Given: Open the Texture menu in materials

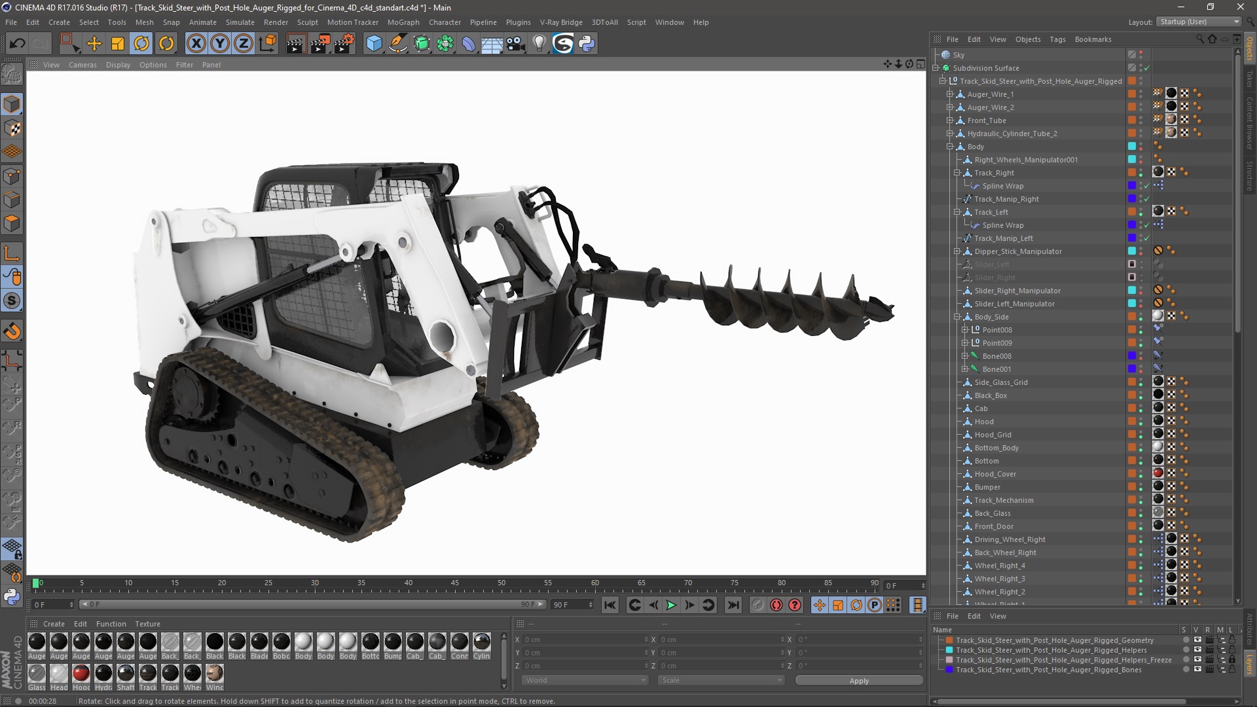Looking at the screenshot, I should click(x=147, y=624).
